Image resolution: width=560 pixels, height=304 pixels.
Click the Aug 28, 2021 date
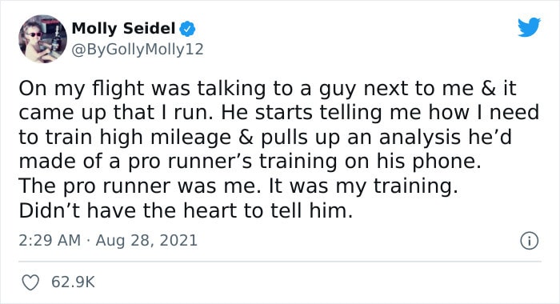(x=146, y=241)
